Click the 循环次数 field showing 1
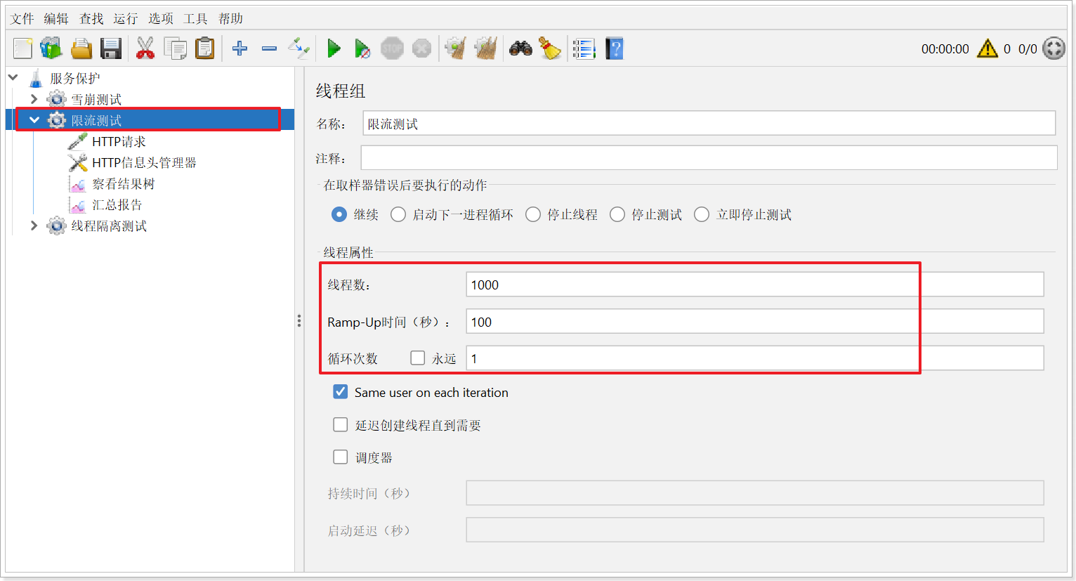This screenshot has width=1076, height=581. click(x=755, y=358)
